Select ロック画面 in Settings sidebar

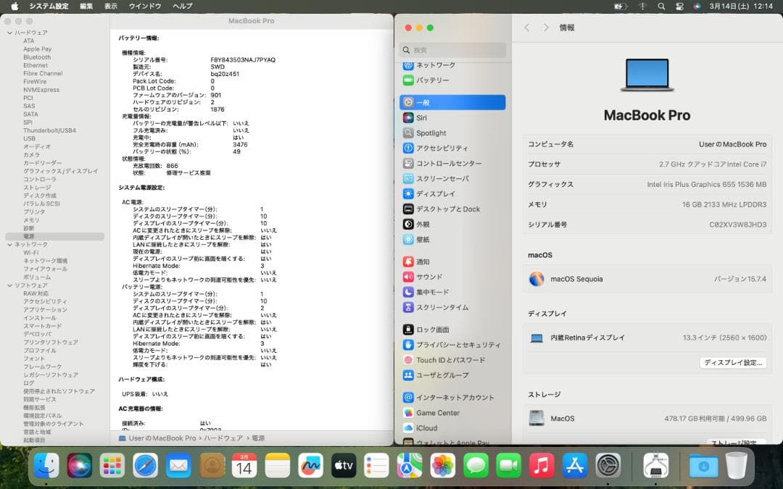pyautogui.click(x=453, y=330)
